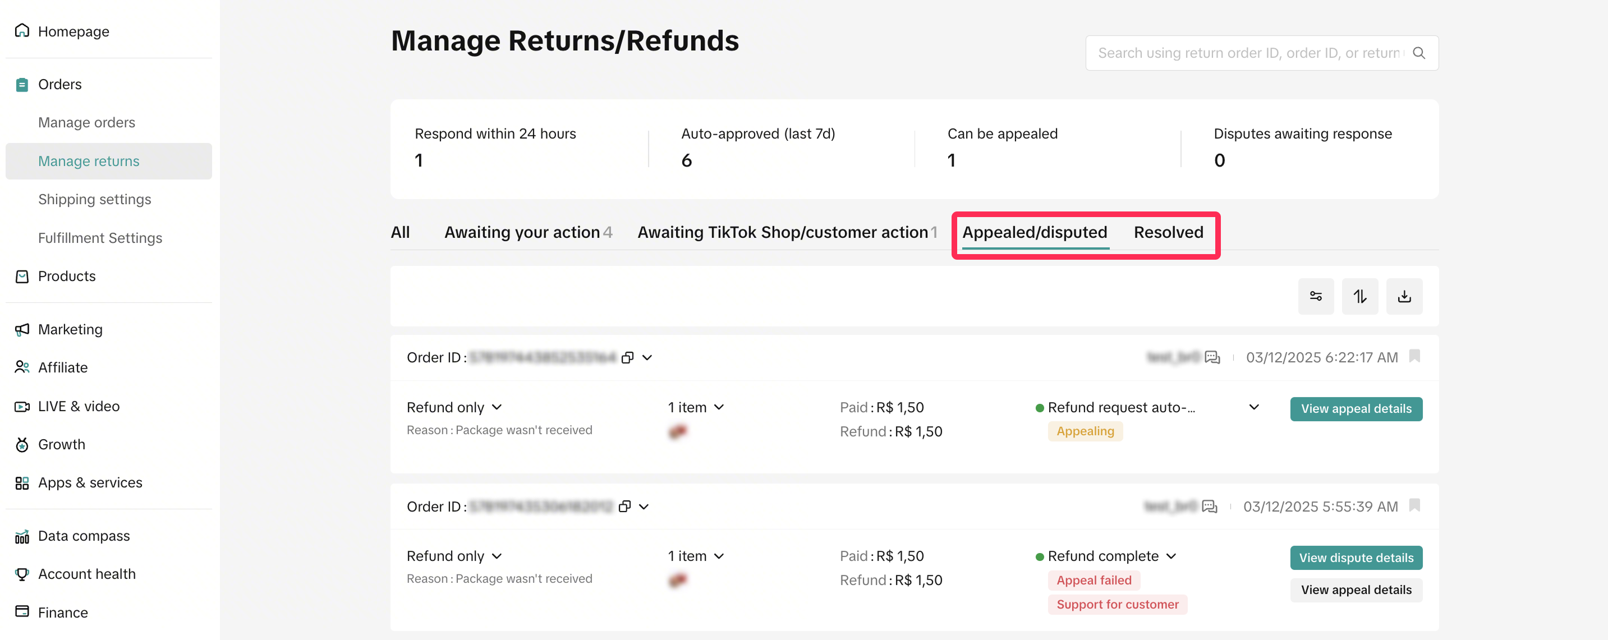Click the search magnifier icon
The image size is (1608, 640).
pos(1418,53)
